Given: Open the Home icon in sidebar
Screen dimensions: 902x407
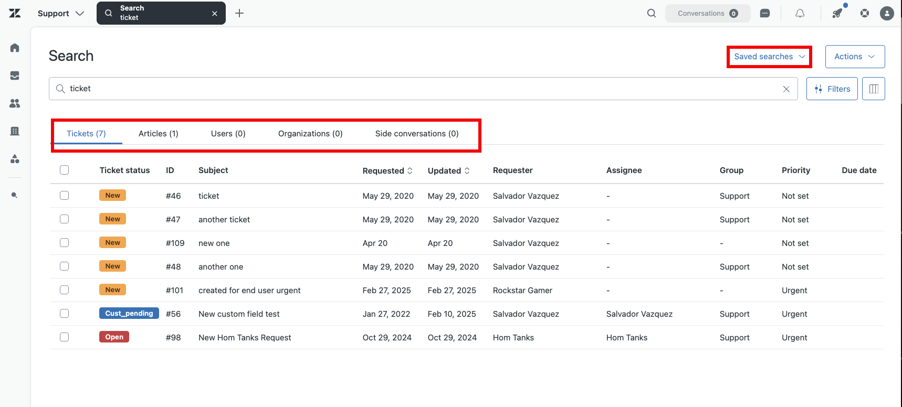Looking at the screenshot, I should pos(15,48).
